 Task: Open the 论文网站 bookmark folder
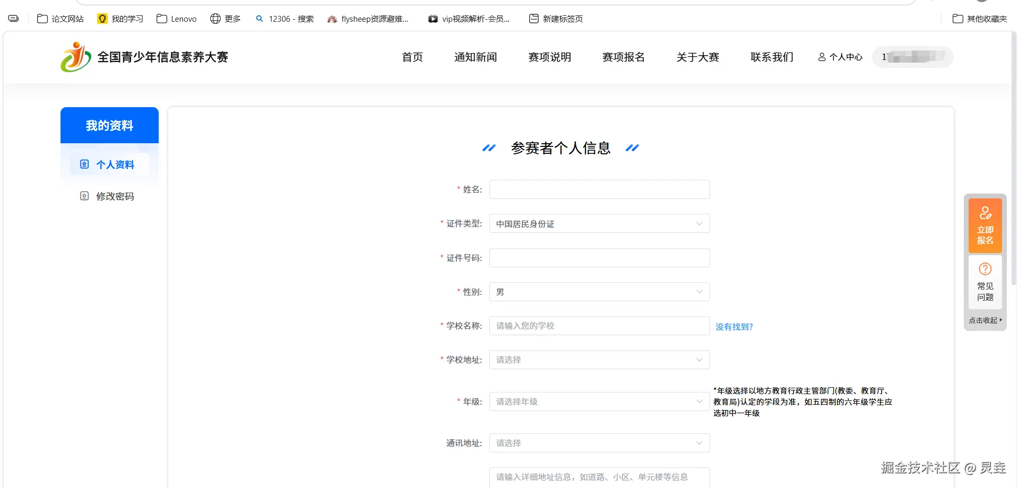(61, 19)
